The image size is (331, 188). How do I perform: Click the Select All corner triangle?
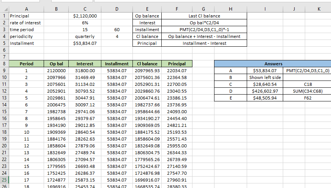pyautogui.click(x=4, y=9)
